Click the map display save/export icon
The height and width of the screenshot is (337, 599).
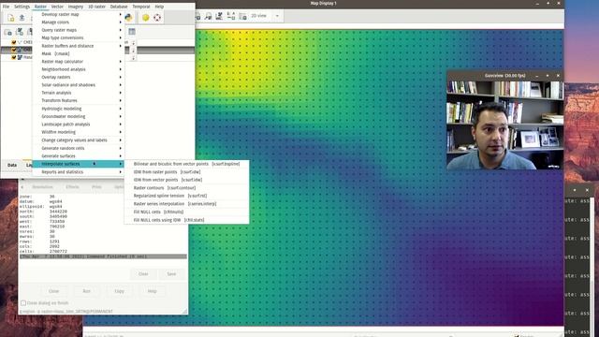242,16
